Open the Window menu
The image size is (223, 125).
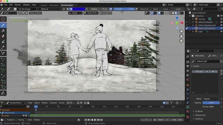point(26,5)
